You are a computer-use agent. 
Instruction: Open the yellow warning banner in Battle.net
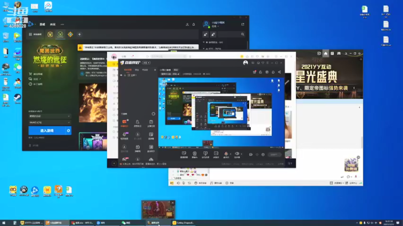tap(138, 47)
